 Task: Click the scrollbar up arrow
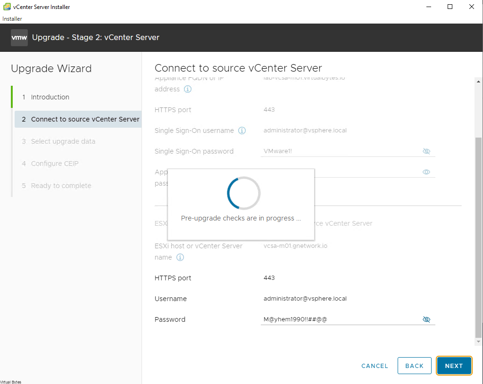click(478, 82)
